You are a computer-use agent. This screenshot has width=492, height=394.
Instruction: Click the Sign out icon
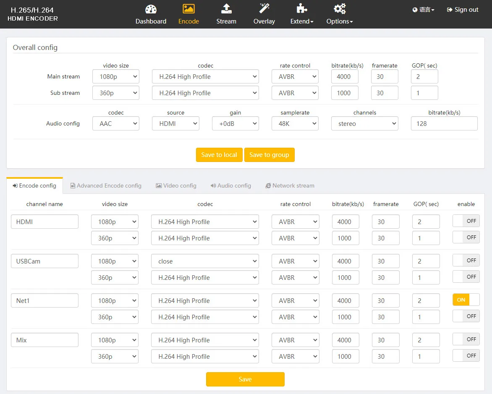450,10
